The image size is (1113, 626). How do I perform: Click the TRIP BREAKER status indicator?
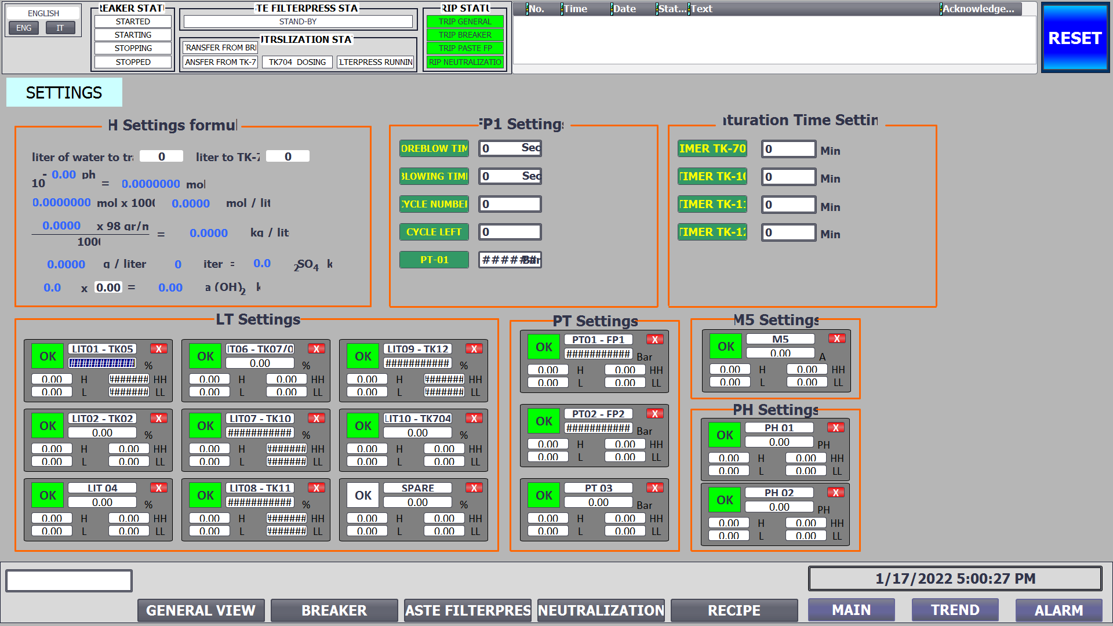(465, 35)
